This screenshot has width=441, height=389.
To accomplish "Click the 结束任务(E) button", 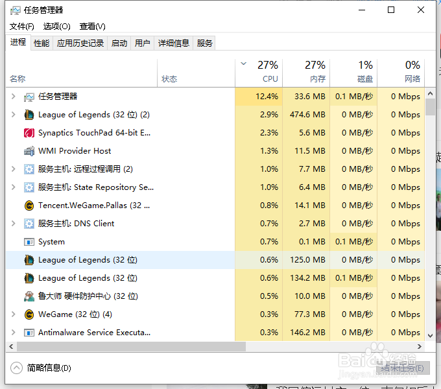I will (x=403, y=368).
